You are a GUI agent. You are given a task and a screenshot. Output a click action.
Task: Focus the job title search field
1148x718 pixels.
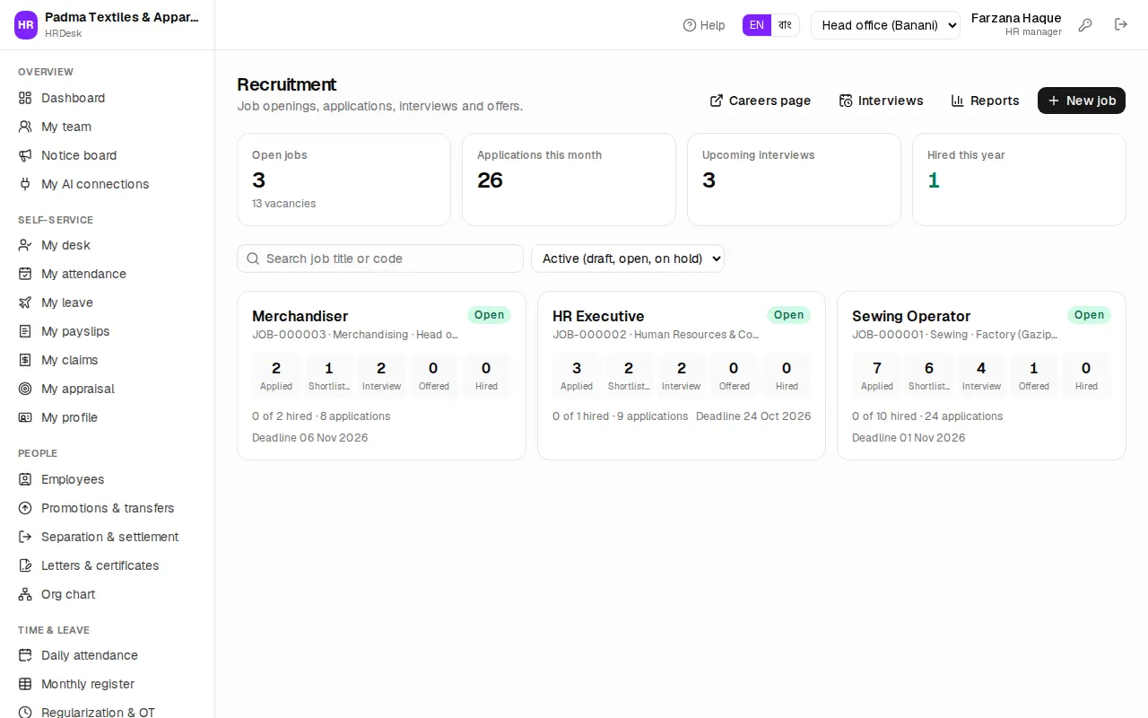tap(380, 258)
